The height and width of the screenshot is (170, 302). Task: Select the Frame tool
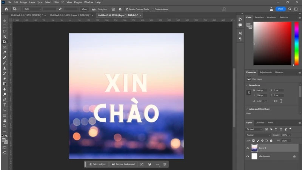(5, 47)
